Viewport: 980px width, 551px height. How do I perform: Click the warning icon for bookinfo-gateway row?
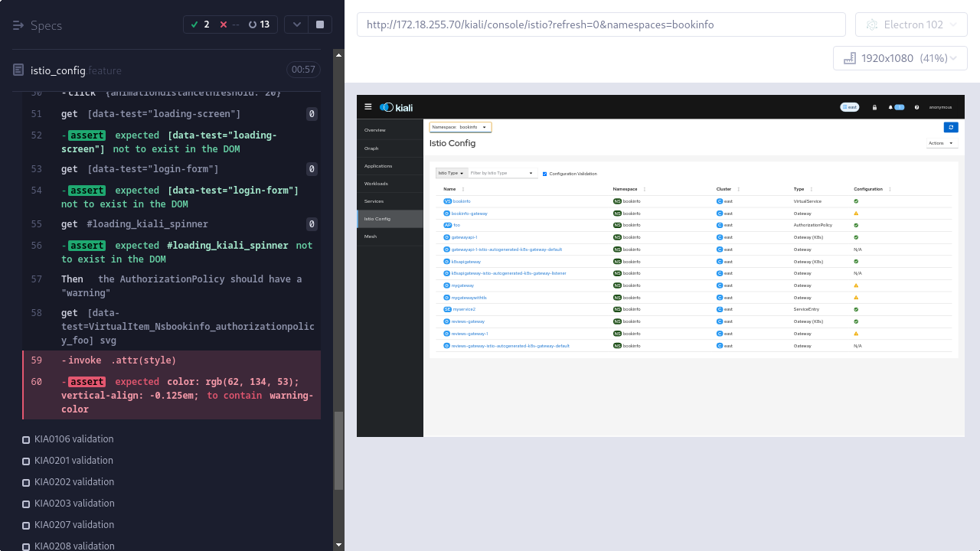click(856, 214)
